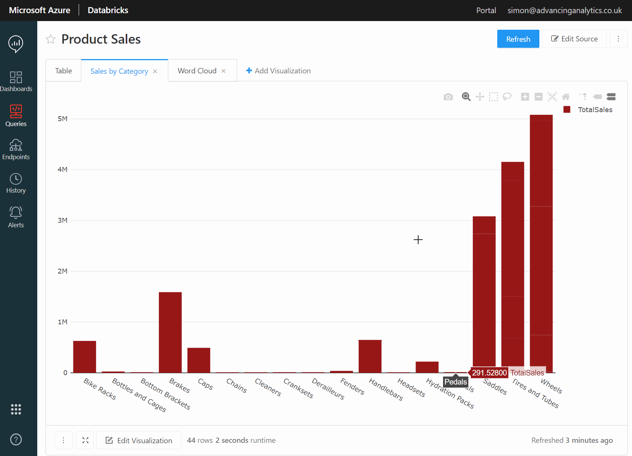This screenshot has width=632, height=456.
Task: Select the Lasso select tool
Action: pyautogui.click(x=507, y=97)
